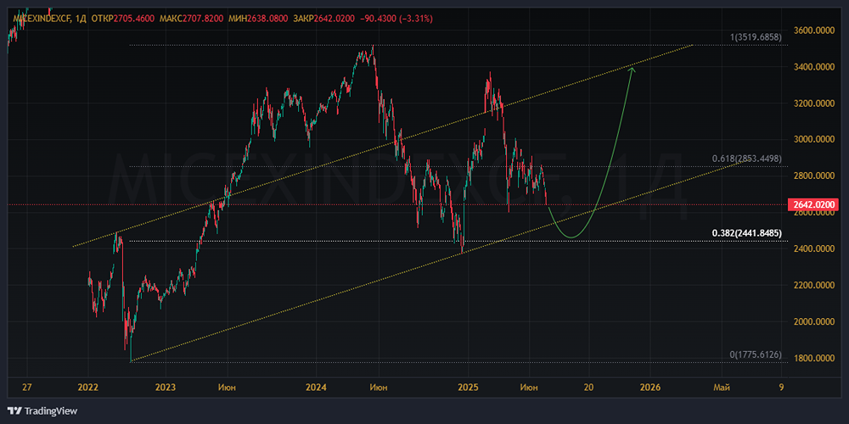
Task: Click the Fibonacci label 1(3519.6858)
Action: pos(756,38)
